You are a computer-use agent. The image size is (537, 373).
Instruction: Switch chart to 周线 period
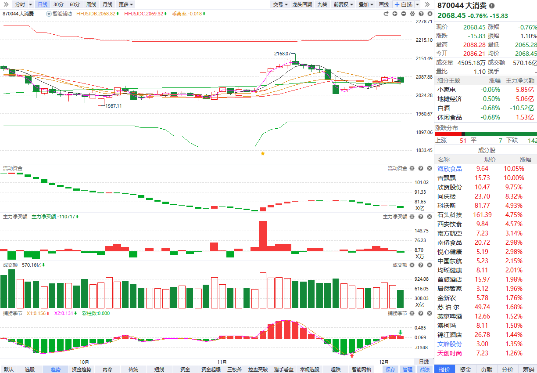point(91,4)
